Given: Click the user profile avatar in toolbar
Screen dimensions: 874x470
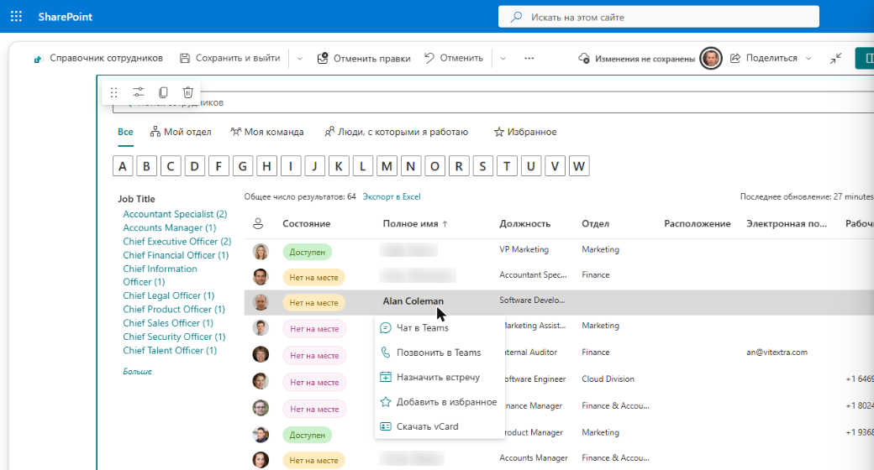Looking at the screenshot, I should click(x=711, y=58).
